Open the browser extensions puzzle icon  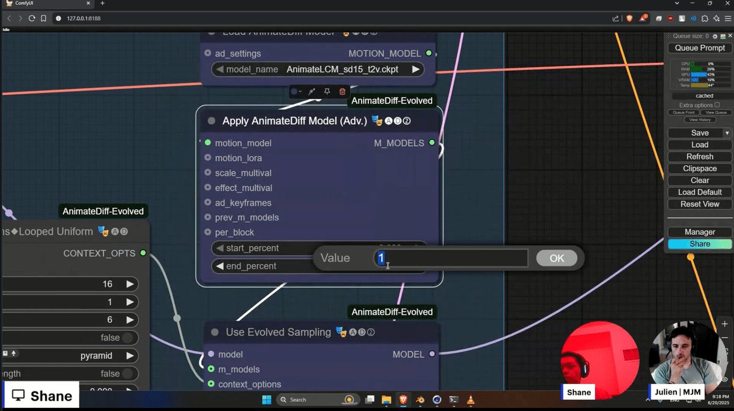705,18
